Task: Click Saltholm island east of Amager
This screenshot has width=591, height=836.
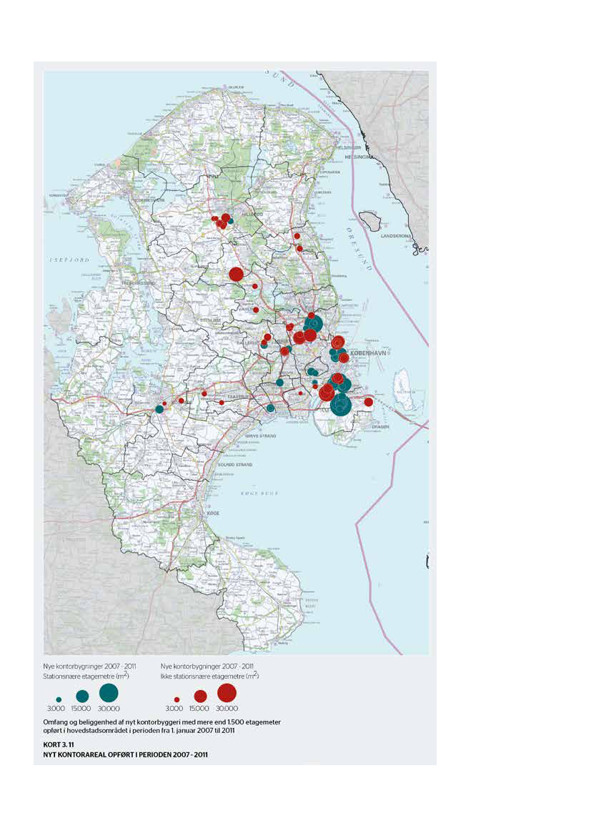Action: click(404, 389)
